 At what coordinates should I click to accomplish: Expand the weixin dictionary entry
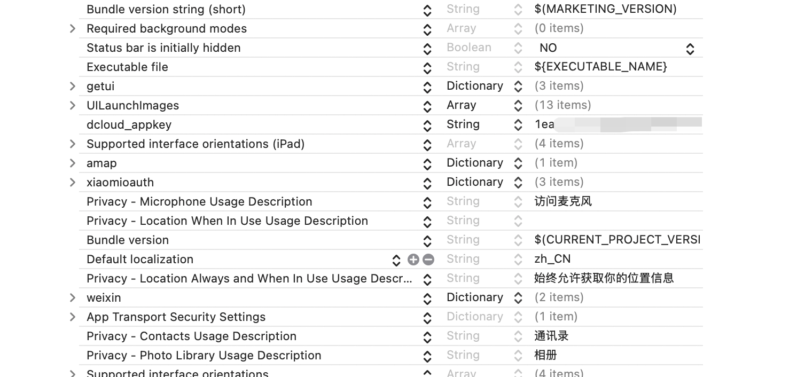[73, 297]
